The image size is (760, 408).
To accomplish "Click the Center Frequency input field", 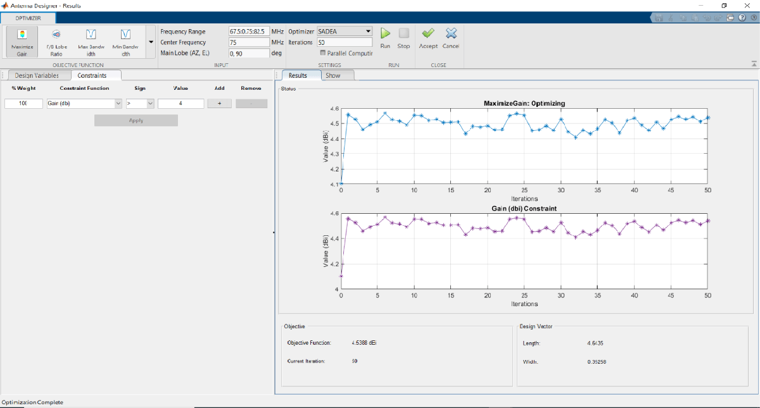I will pyautogui.click(x=248, y=42).
